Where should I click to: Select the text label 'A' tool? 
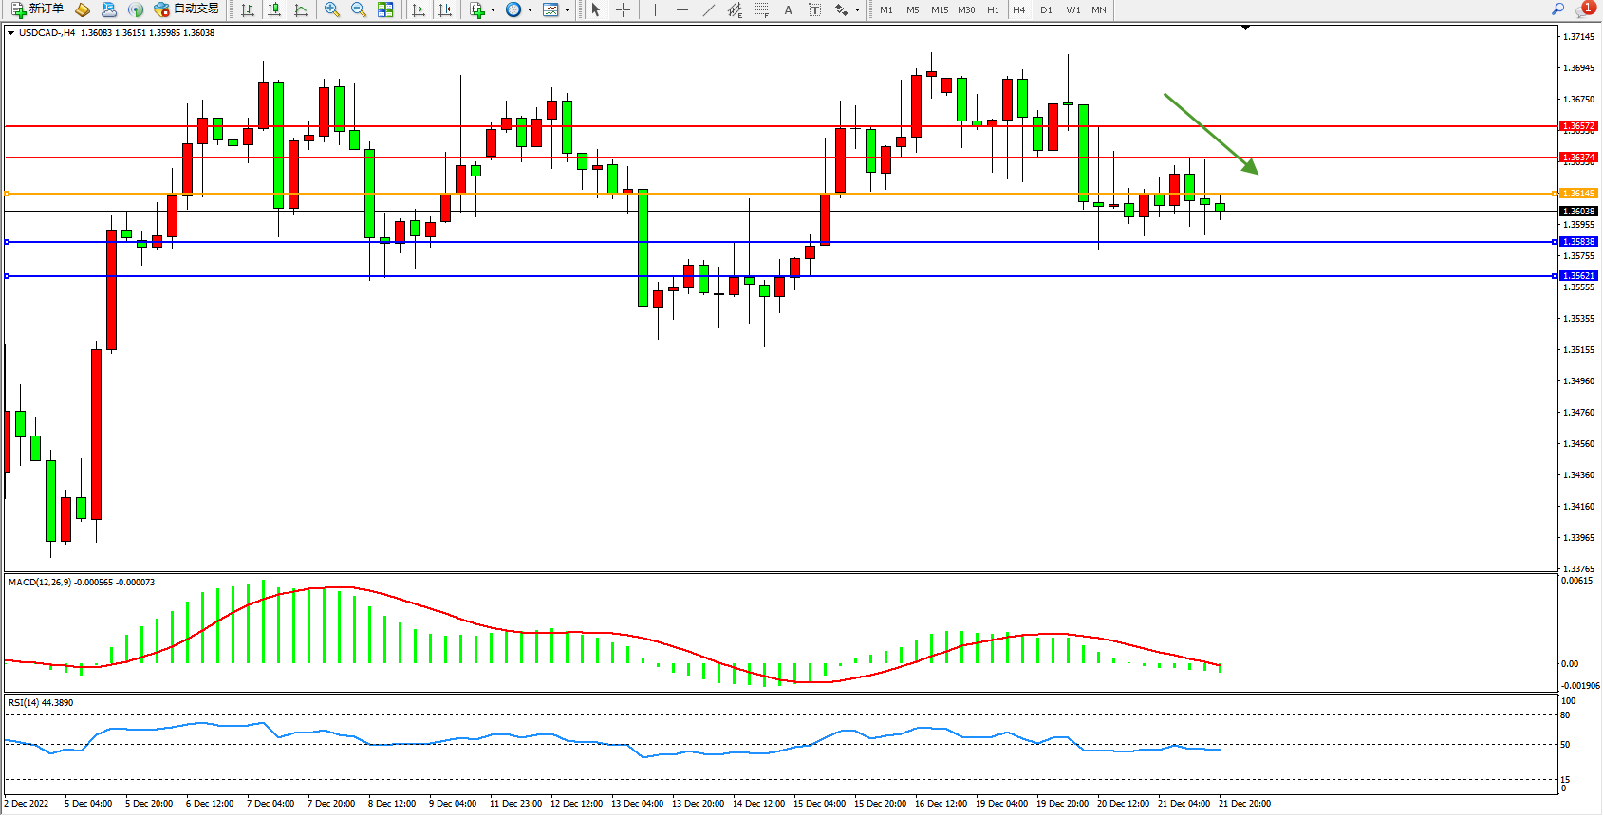(x=788, y=9)
